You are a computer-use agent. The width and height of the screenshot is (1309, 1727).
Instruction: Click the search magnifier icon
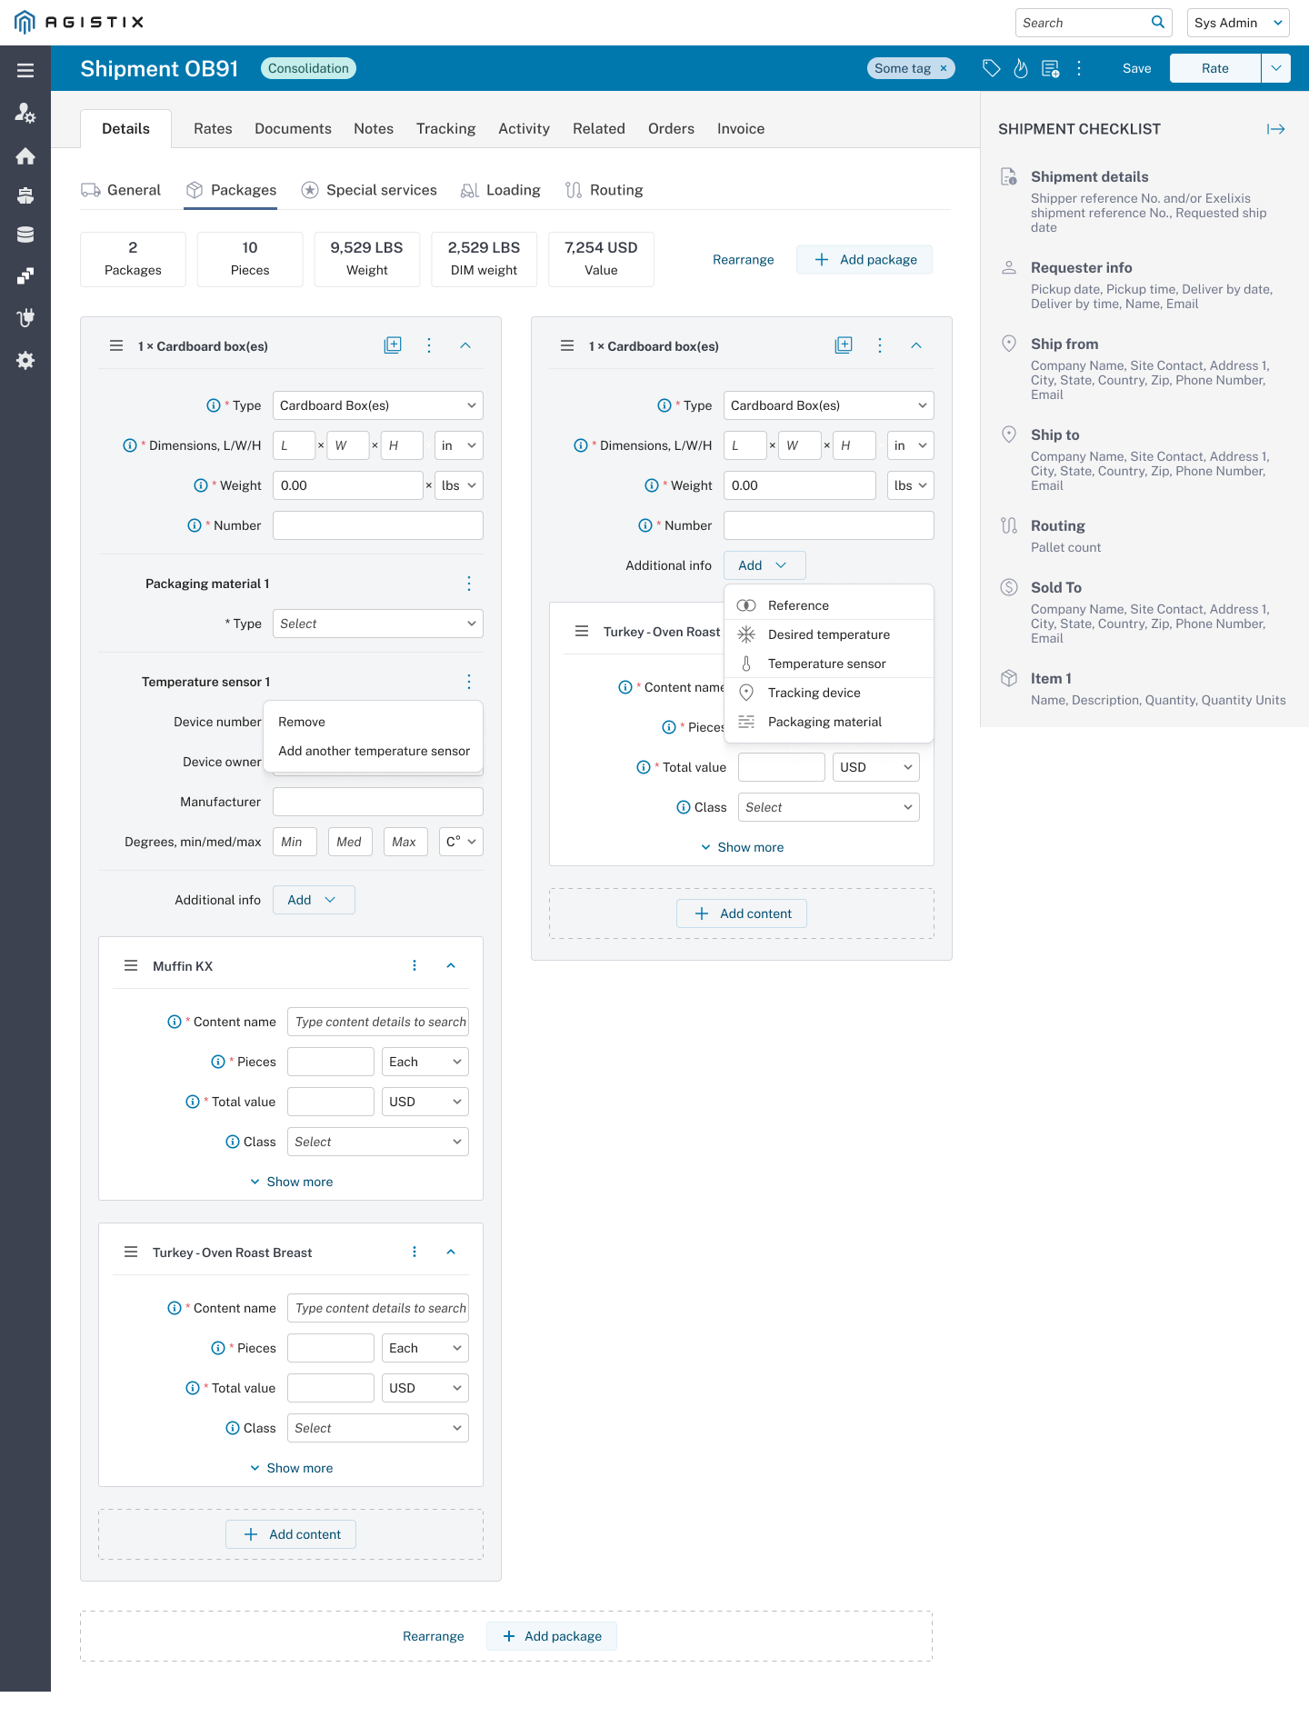coord(1157,23)
